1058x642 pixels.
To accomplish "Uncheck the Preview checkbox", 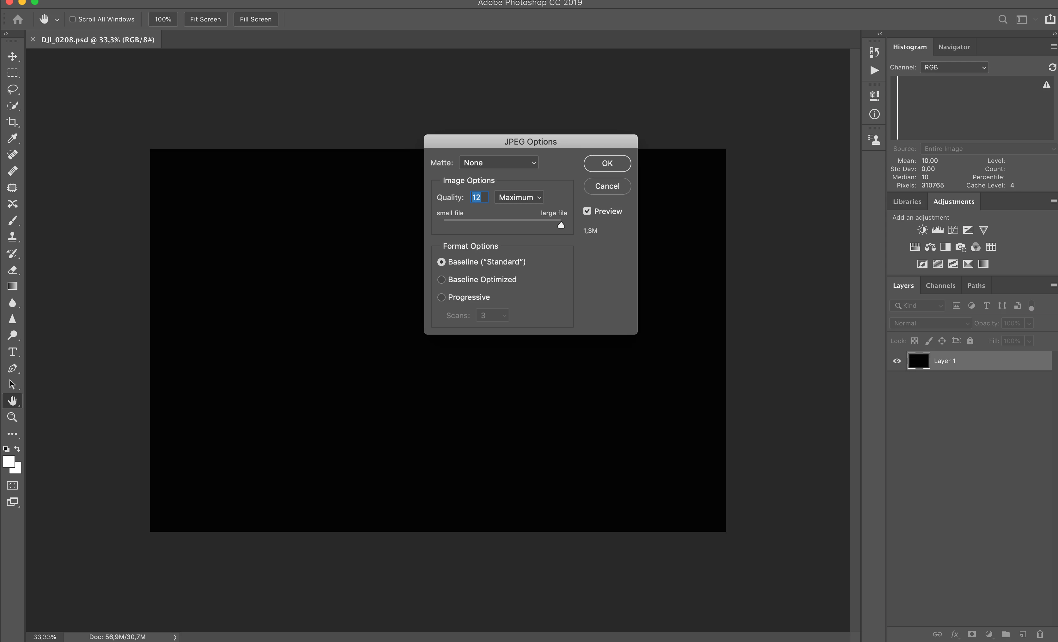I will click(587, 211).
